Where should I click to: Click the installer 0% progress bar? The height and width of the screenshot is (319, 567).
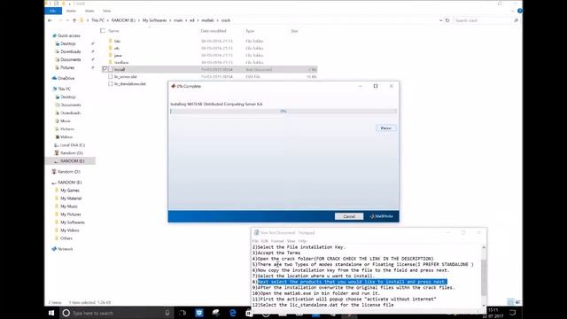pos(283,112)
